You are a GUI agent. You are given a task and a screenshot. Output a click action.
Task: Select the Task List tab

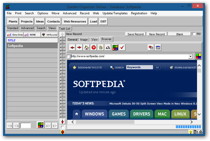65,29
